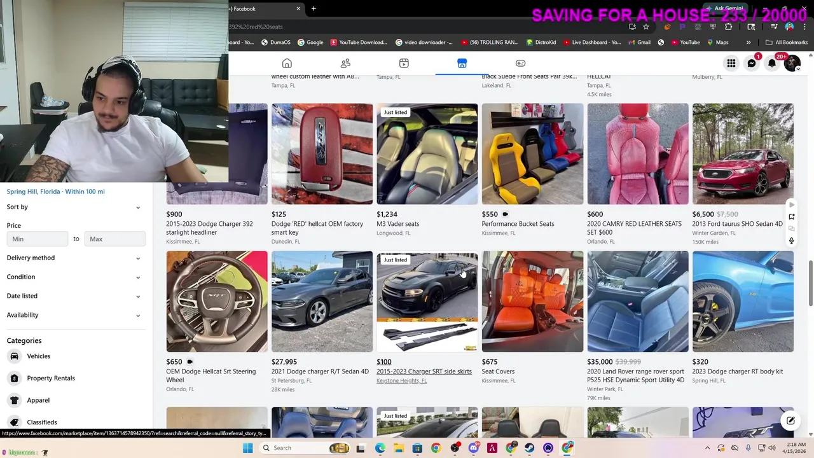Open the DistroKid bookmark
Image resolution: width=814 pixels, height=458 pixels.
click(x=541, y=42)
